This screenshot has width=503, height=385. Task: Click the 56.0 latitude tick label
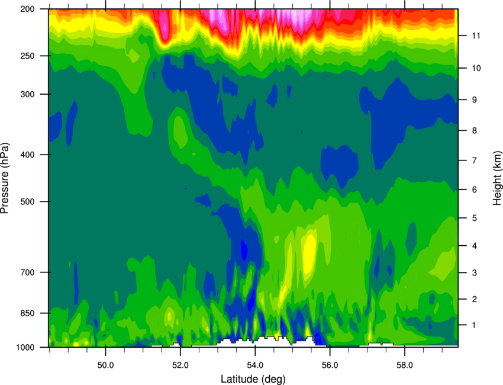[330, 365]
